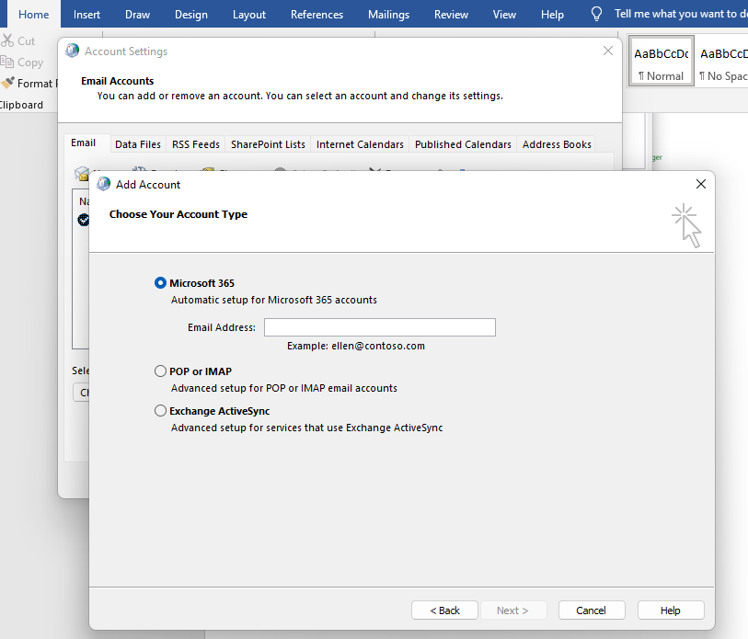The height and width of the screenshot is (639, 748).
Task: Click the Account Settings title icon
Action: pyautogui.click(x=73, y=51)
